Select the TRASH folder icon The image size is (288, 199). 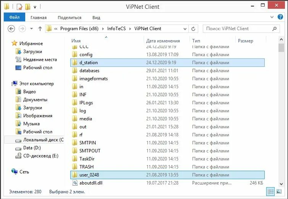coord(74,167)
